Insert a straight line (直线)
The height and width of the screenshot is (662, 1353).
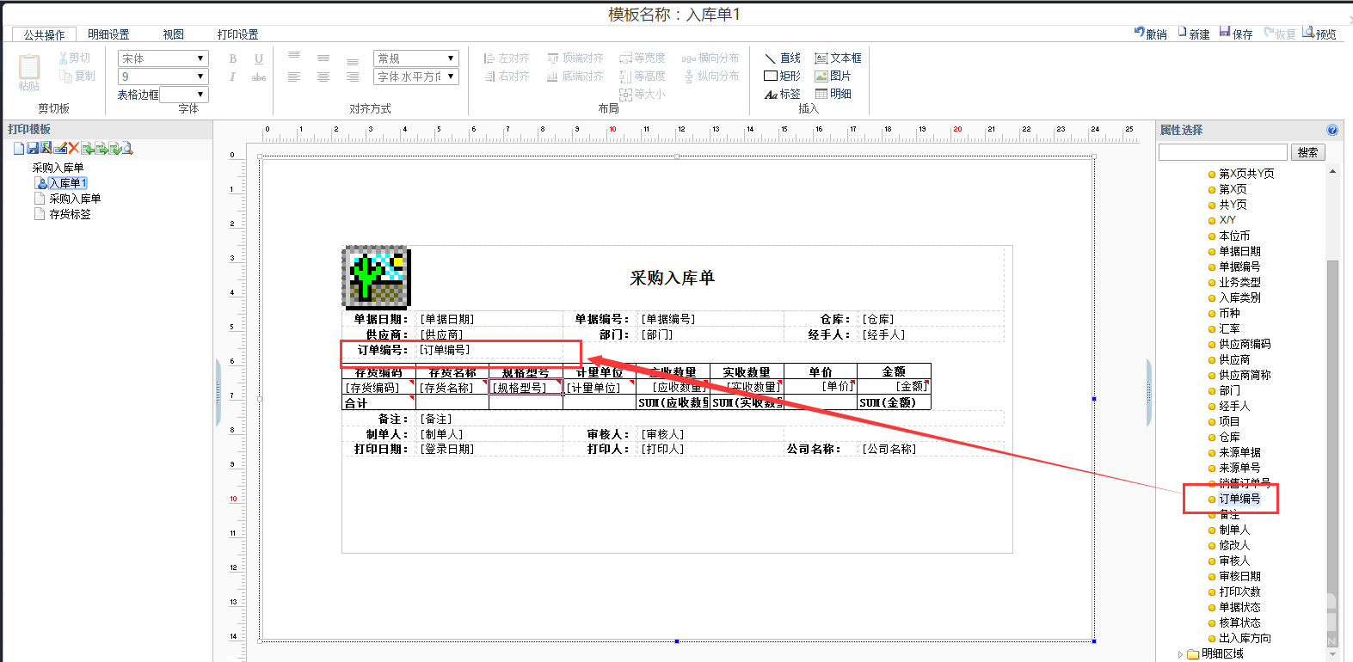pyautogui.click(x=782, y=58)
